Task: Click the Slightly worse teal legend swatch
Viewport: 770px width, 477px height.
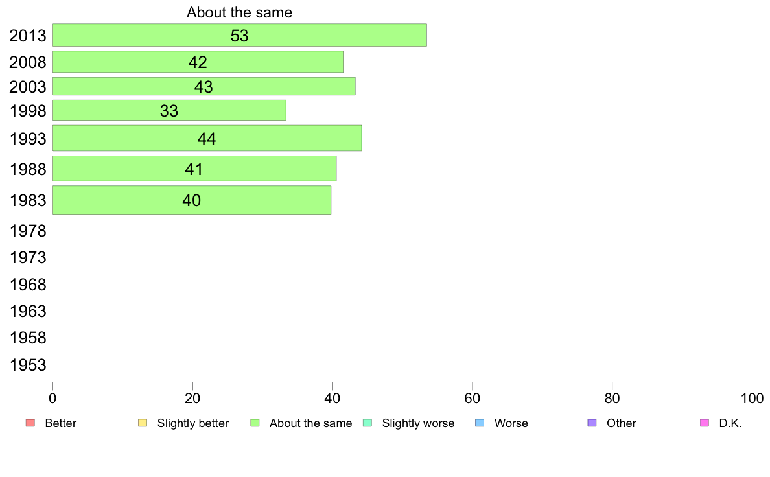Action: pyautogui.click(x=367, y=423)
